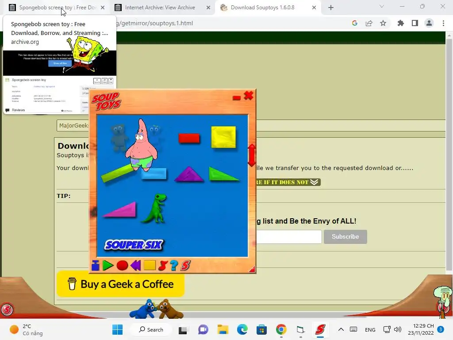Viewport: 453px width, 340px height.
Task: Open Microsoft Edge from taskbar
Action: click(x=242, y=329)
